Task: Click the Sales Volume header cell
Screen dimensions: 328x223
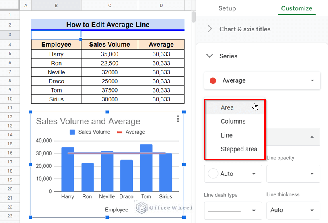Action: (x=109, y=45)
